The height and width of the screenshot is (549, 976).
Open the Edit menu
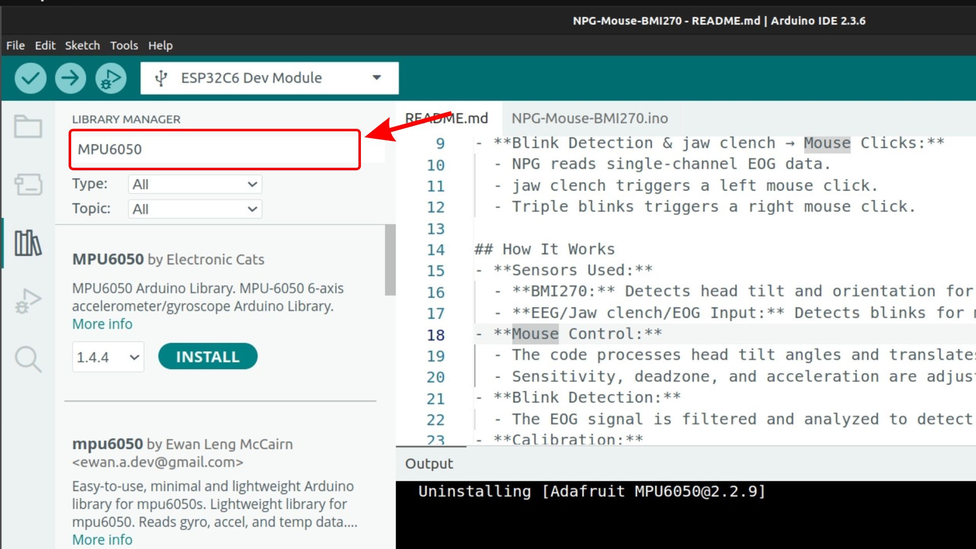point(45,45)
